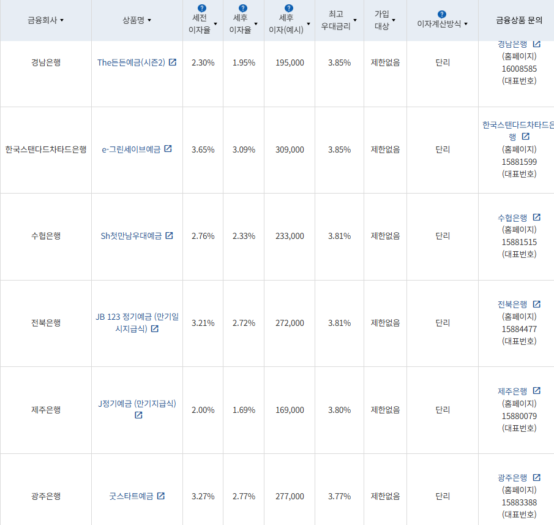Select after-tax interest 169,000 cell
This screenshot has height=525, width=554.
(x=290, y=410)
